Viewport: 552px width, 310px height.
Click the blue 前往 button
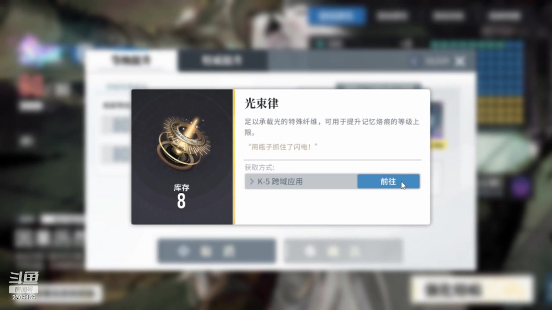tap(388, 181)
